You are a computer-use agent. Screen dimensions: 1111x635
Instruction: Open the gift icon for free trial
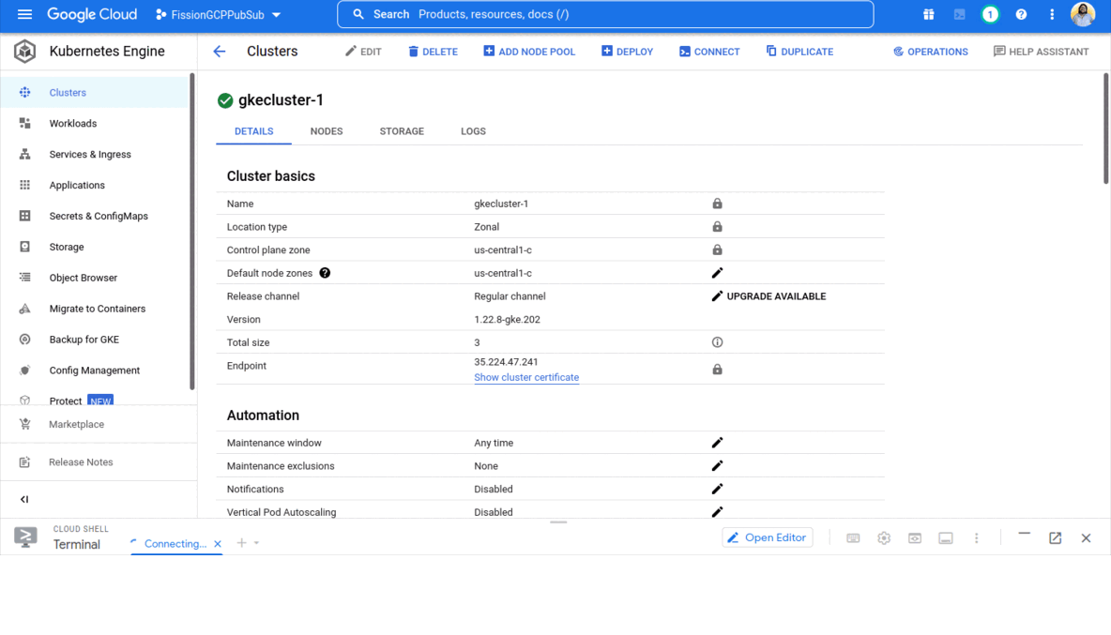[x=928, y=14]
